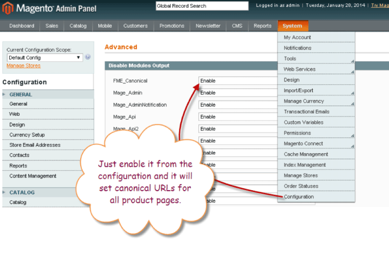Screen dimensions: 389x257
Task: Expand the Tools submenu
Action: pyautogui.click(x=316, y=59)
